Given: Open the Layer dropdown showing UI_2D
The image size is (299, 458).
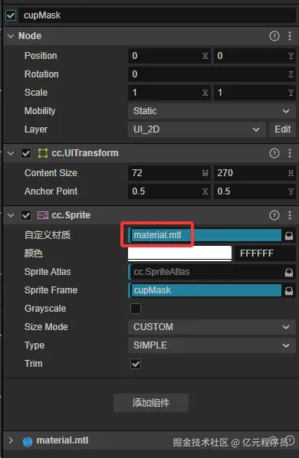Looking at the screenshot, I should 197,129.
